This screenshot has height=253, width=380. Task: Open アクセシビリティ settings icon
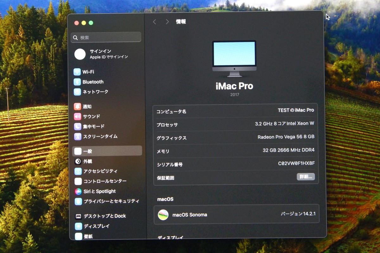[x=78, y=171]
